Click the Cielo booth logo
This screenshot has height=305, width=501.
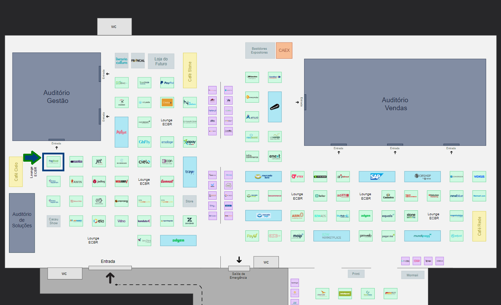pos(144,161)
